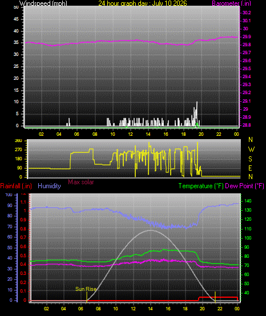This screenshot has width=266, height=316.
Task: Click the yellow sunset marker line
Action: pos(215,297)
